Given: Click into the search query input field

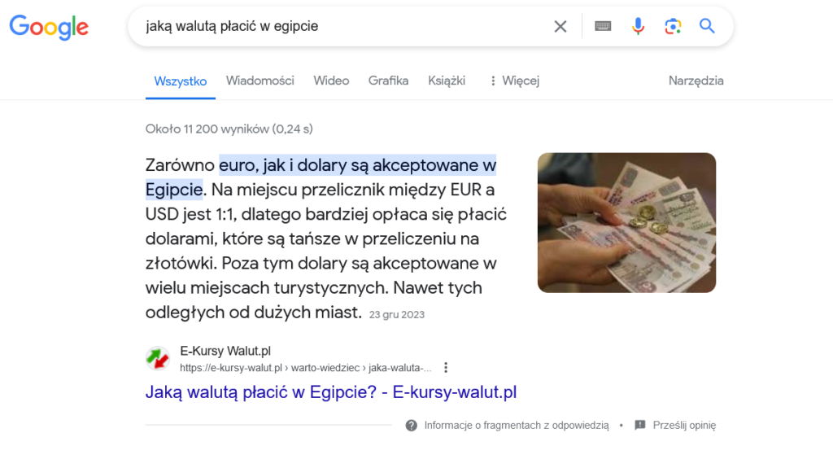Looking at the screenshot, I should 340,26.
